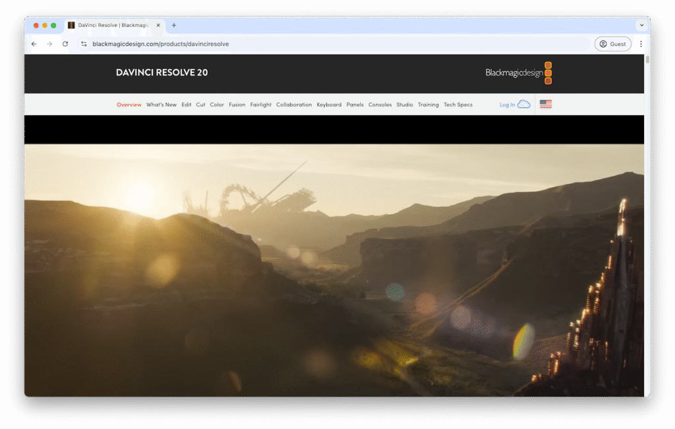Open a new tab with the plus icon
Image resolution: width=675 pixels, height=429 pixels.
(x=174, y=26)
